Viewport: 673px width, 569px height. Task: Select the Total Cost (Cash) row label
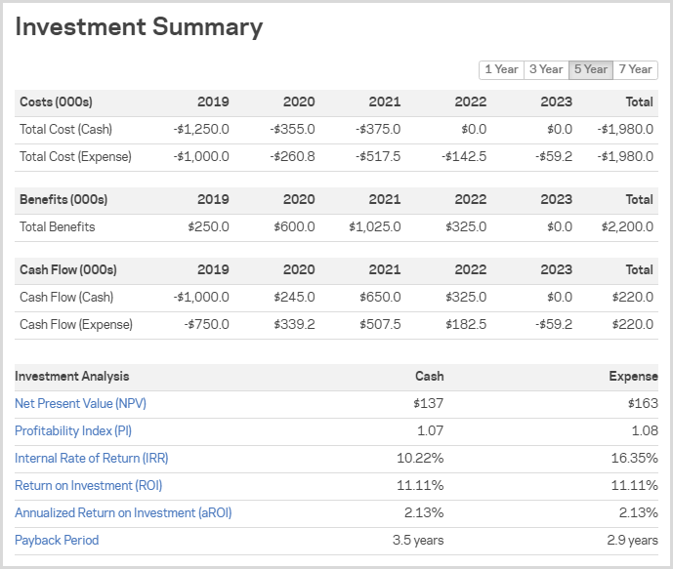(65, 129)
